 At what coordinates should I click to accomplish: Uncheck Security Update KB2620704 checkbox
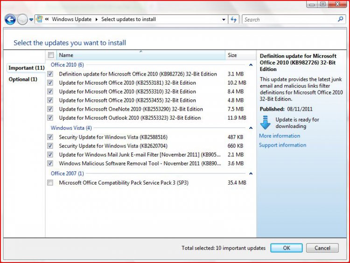tap(50, 146)
